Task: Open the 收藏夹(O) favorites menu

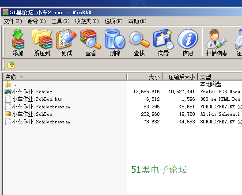Action: pyautogui.click(x=87, y=21)
